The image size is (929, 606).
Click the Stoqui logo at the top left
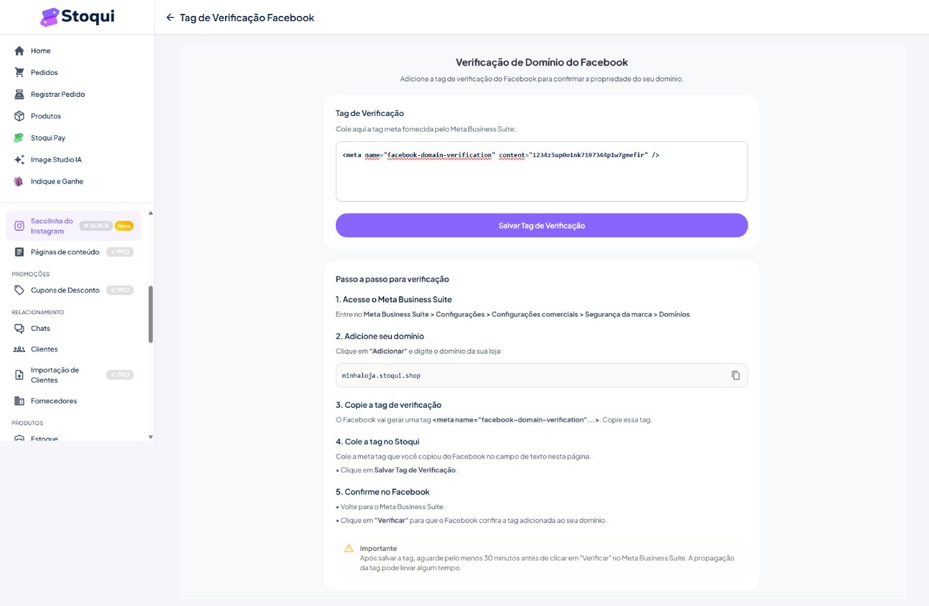pos(76,16)
